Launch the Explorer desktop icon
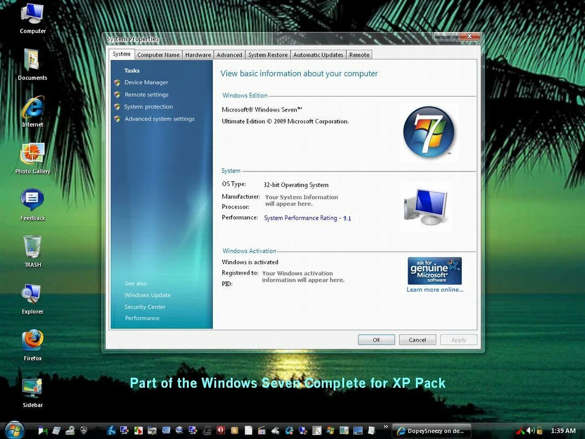This screenshot has width=585, height=439. pyautogui.click(x=32, y=299)
